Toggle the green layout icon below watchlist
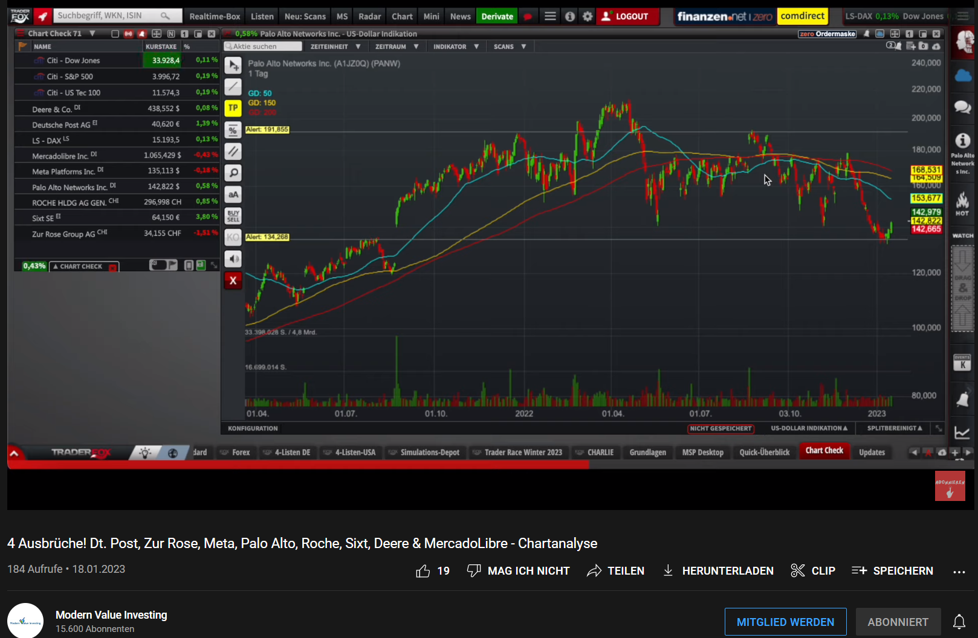This screenshot has width=978, height=638. (x=201, y=265)
